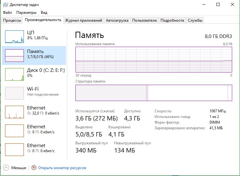Click the ЦП 8% 1,86 ГГц entry
The width and height of the screenshot is (240, 176).
[34, 37]
